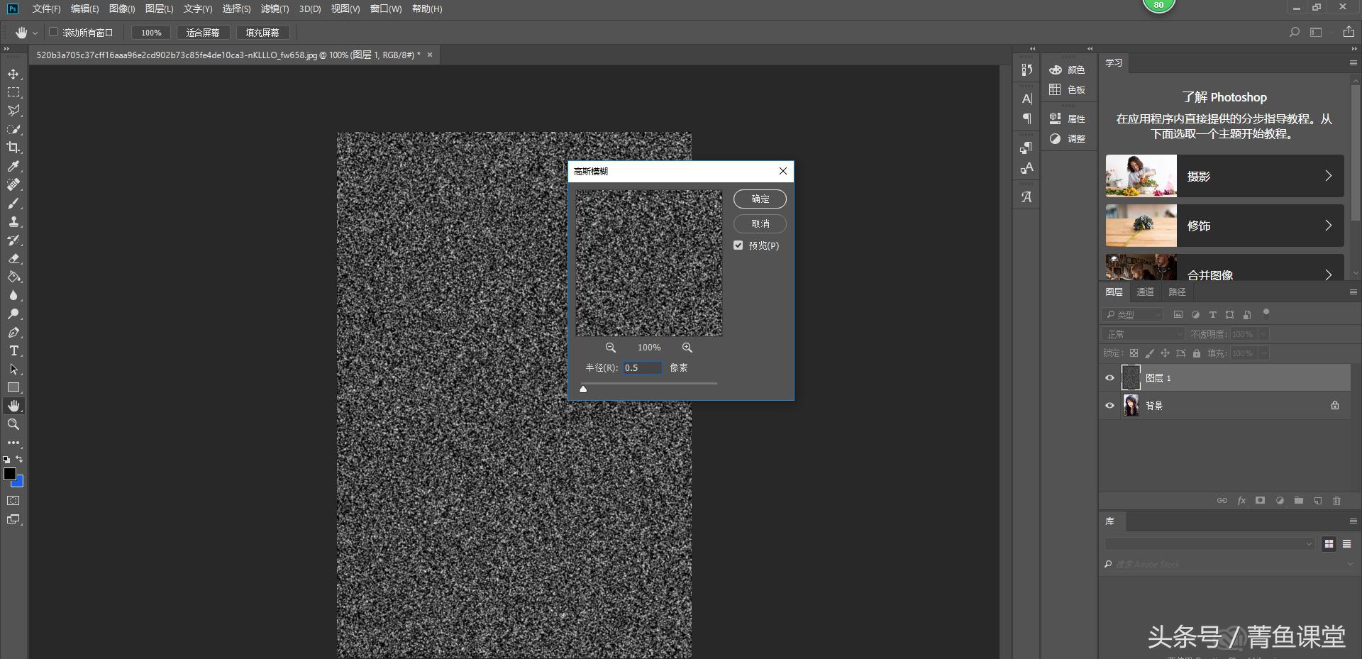Click zoom out magnifier in Gaussian Blur dialog

tap(610, 348)
